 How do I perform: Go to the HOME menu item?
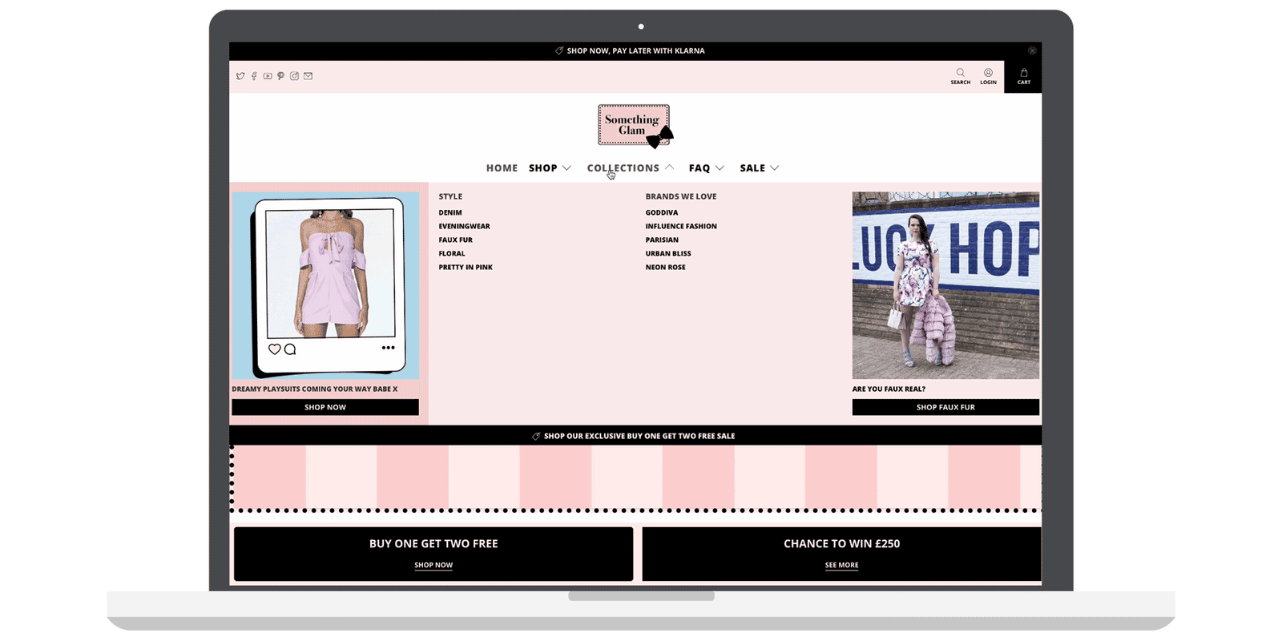[x=502, y=168]
